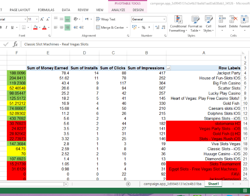Open the FORMULAS ribbon tab
This screenshot has height=196, width=250.
point(46,10)
